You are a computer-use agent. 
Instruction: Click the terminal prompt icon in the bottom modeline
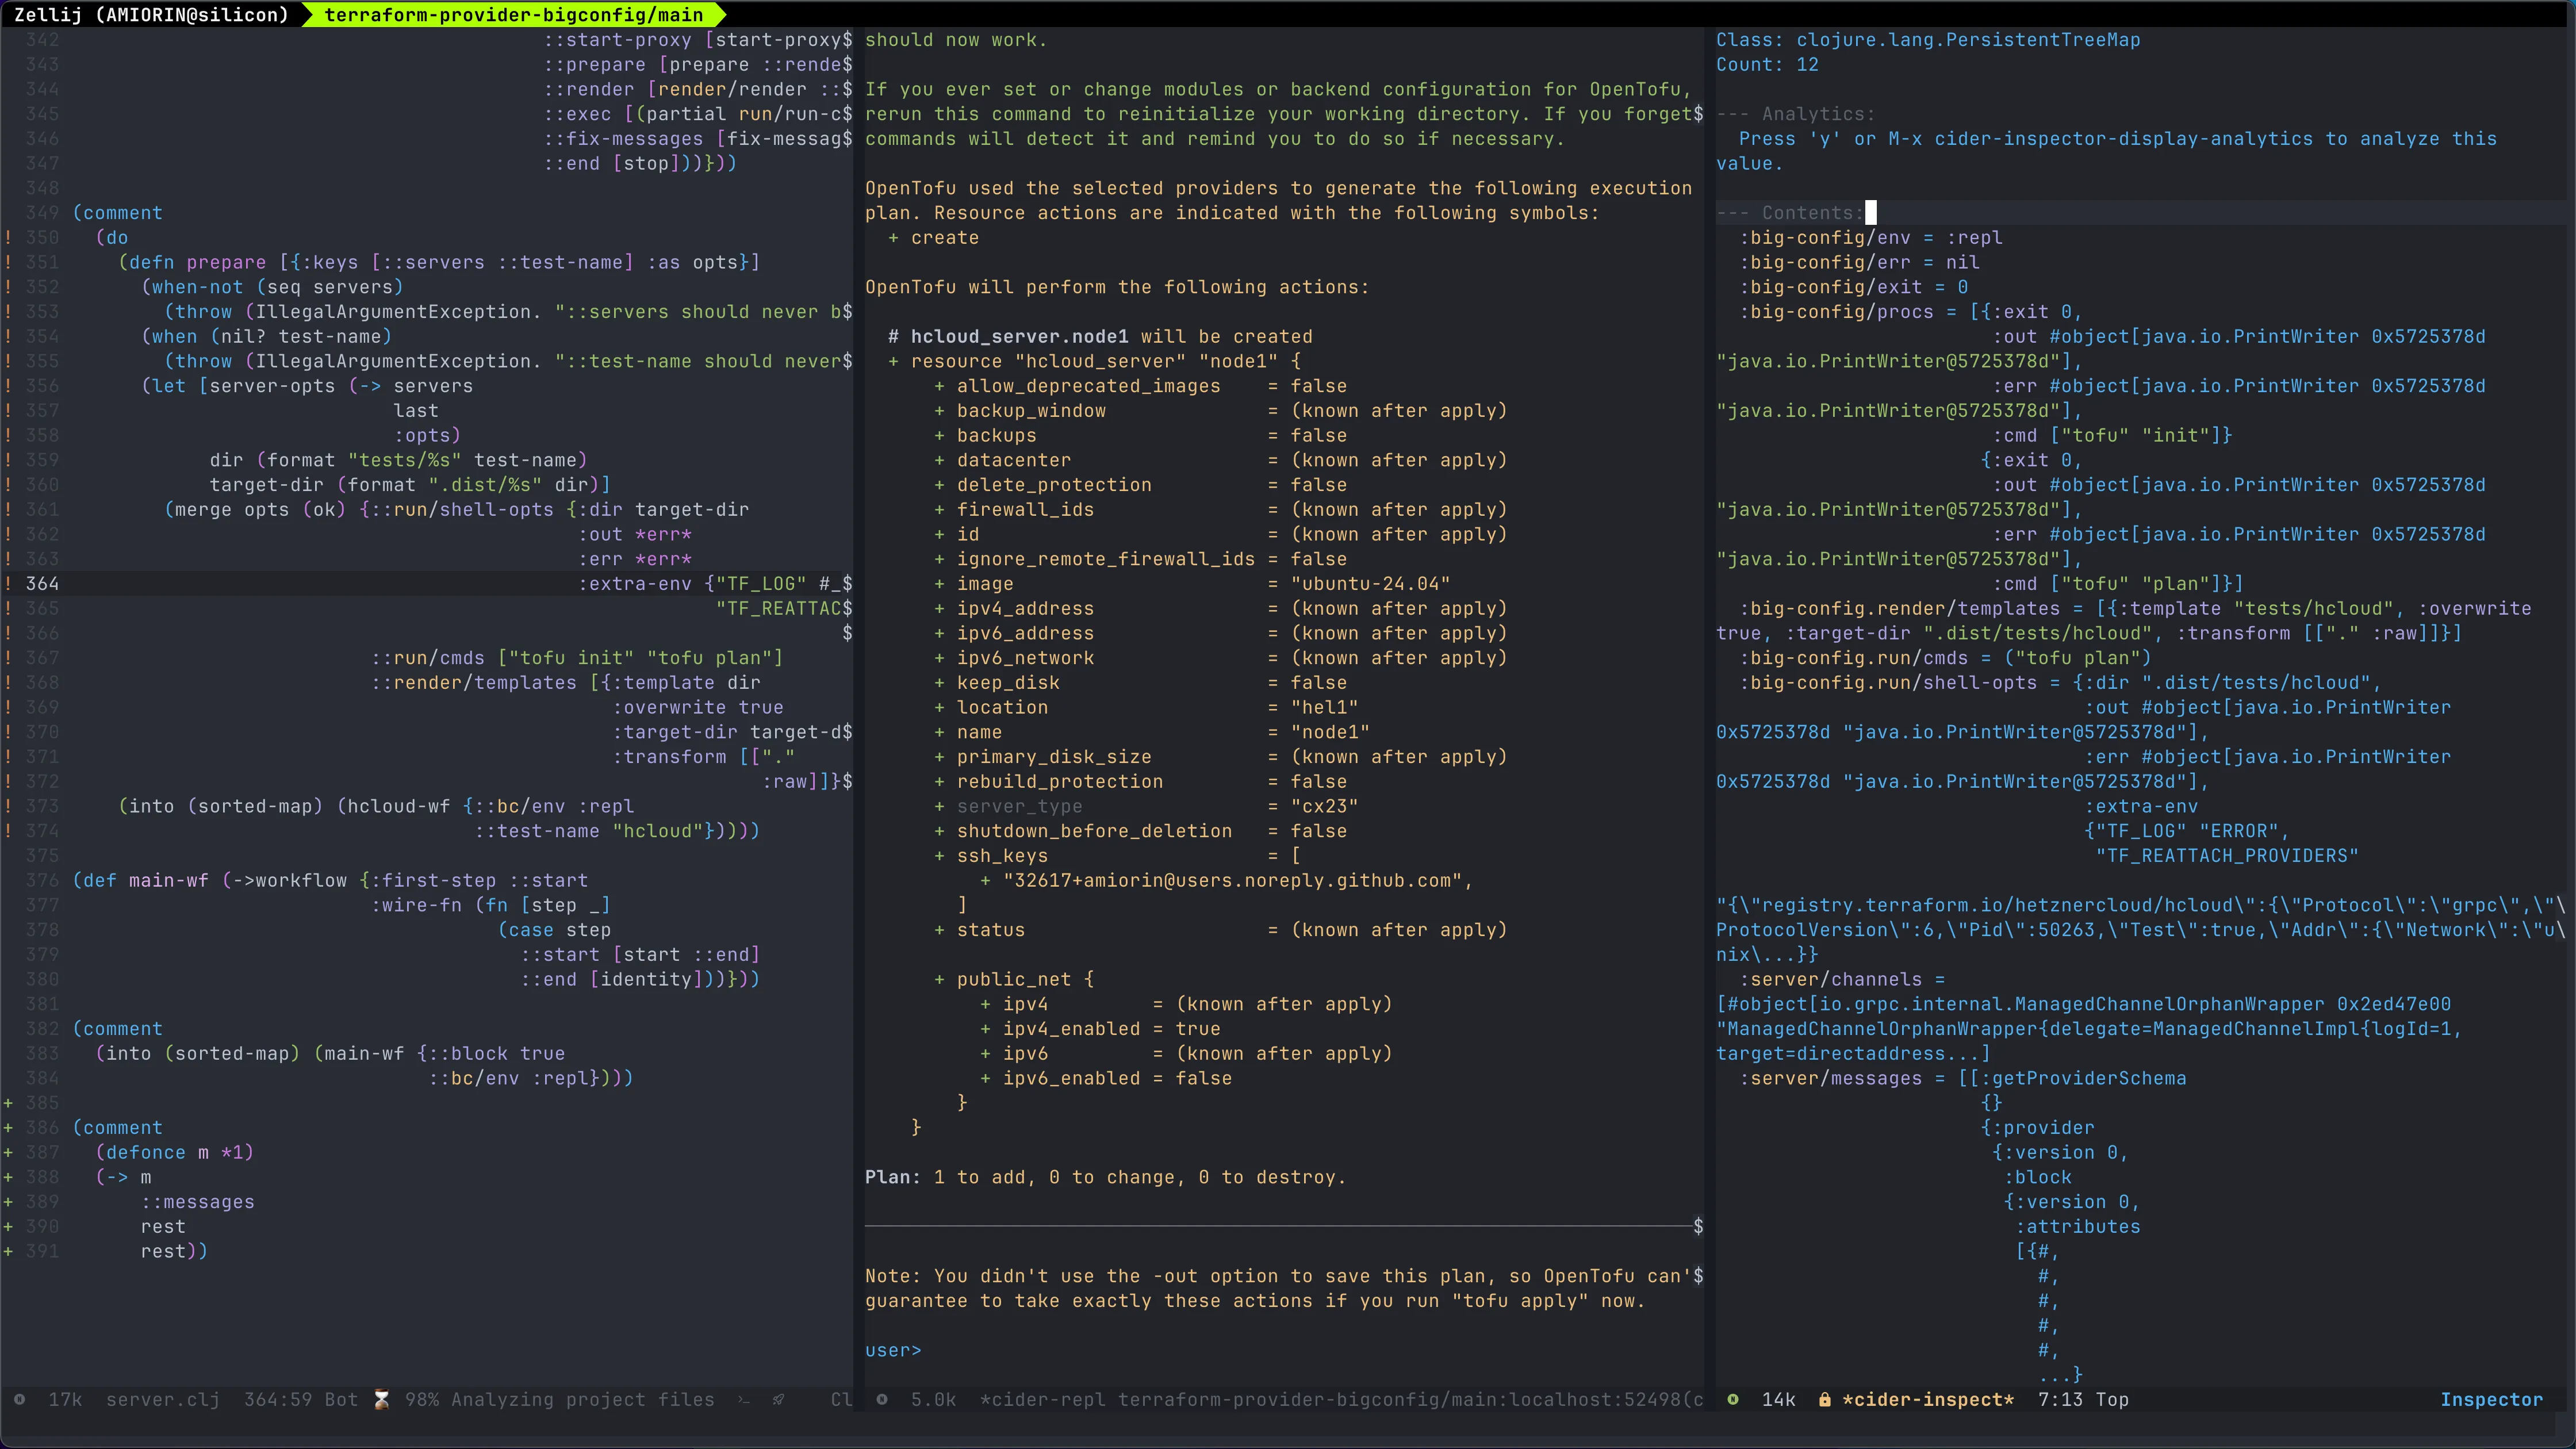click(x=744, y=1400)
